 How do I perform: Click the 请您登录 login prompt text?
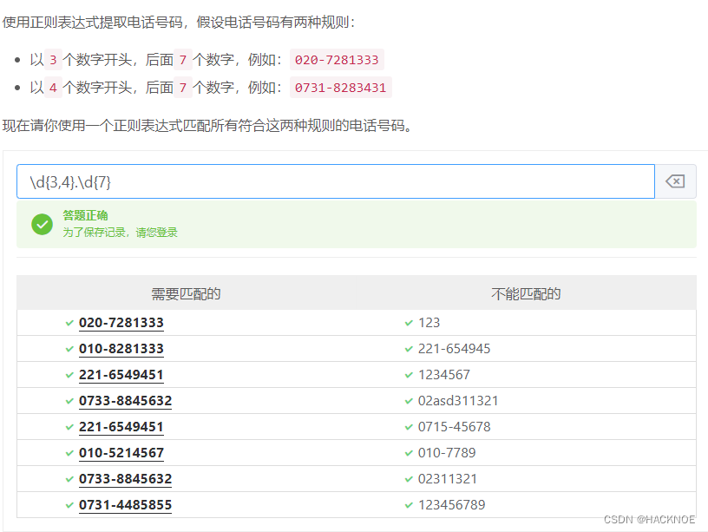[157, 233]
